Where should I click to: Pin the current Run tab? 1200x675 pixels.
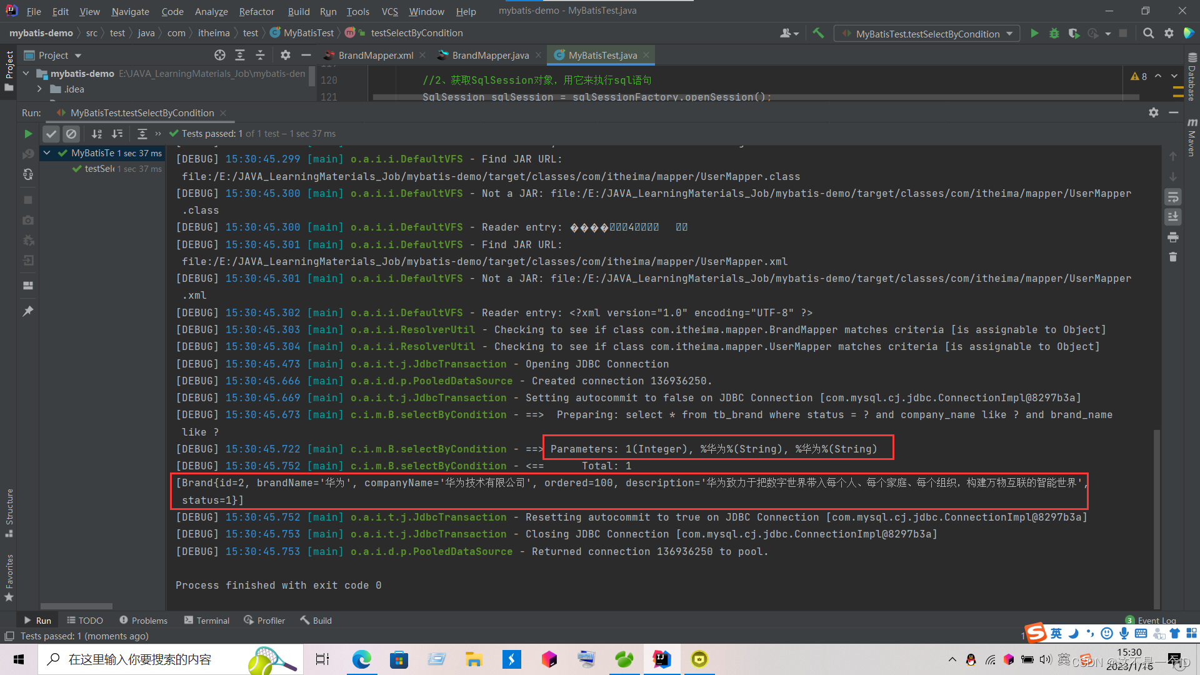click(x=27, y=311)
